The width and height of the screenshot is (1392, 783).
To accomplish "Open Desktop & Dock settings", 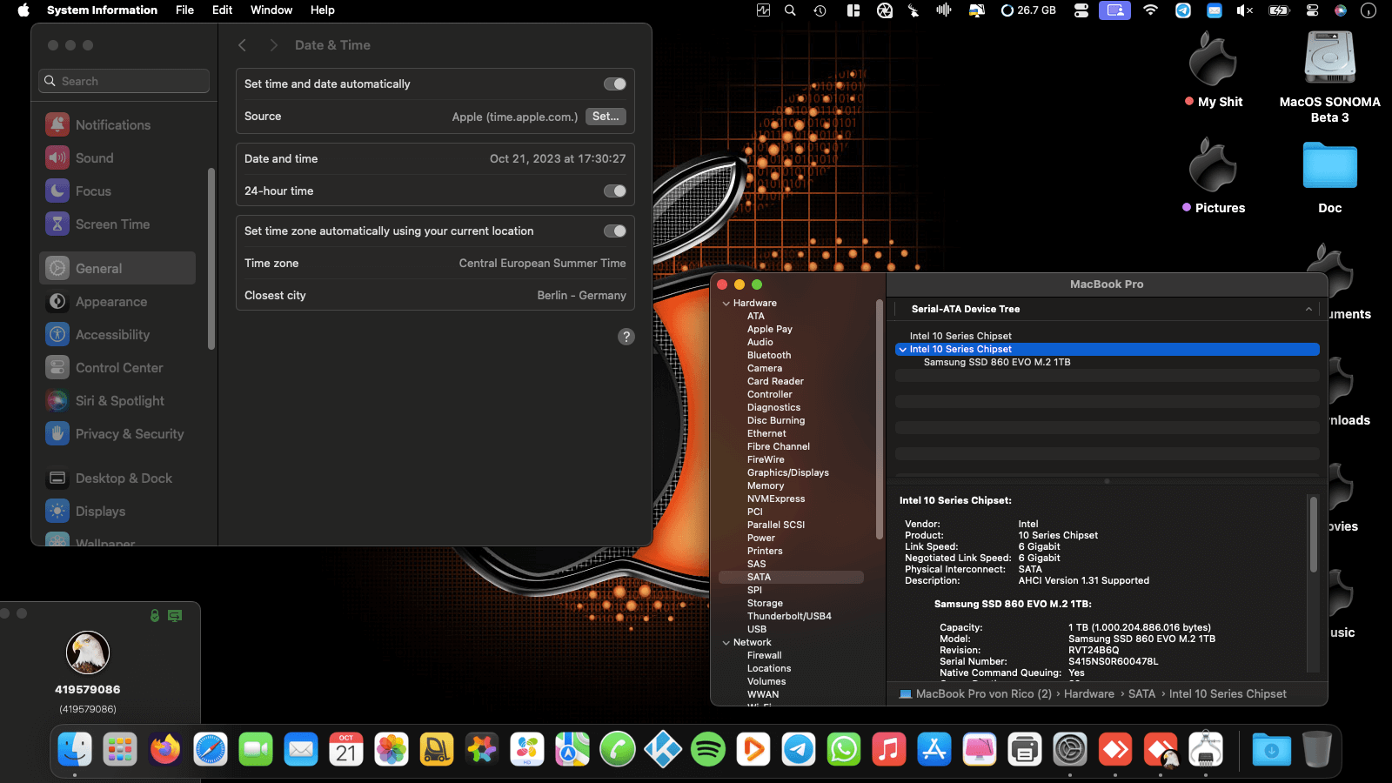I will coord(117,478).
